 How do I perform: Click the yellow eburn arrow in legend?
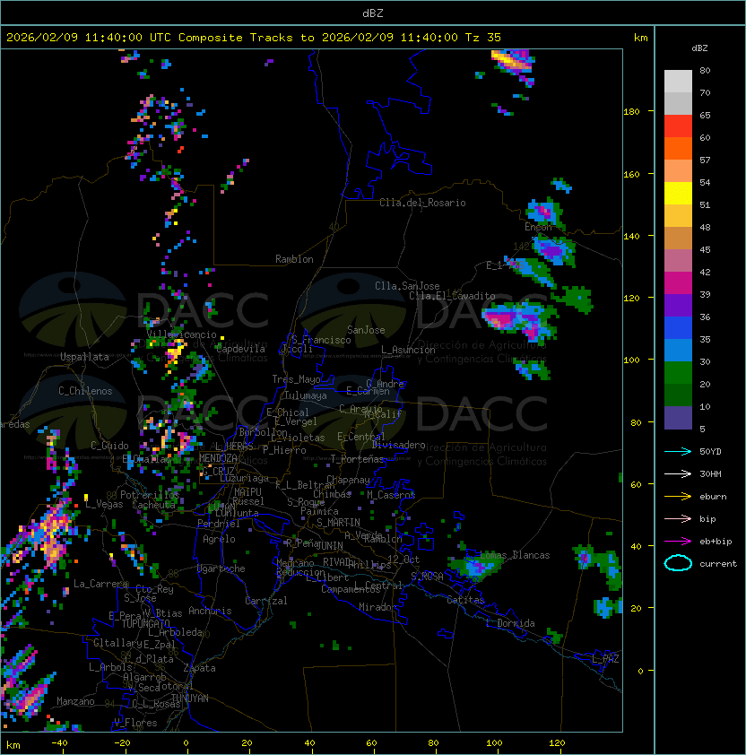pyautogui.click(x=678, y=497)
